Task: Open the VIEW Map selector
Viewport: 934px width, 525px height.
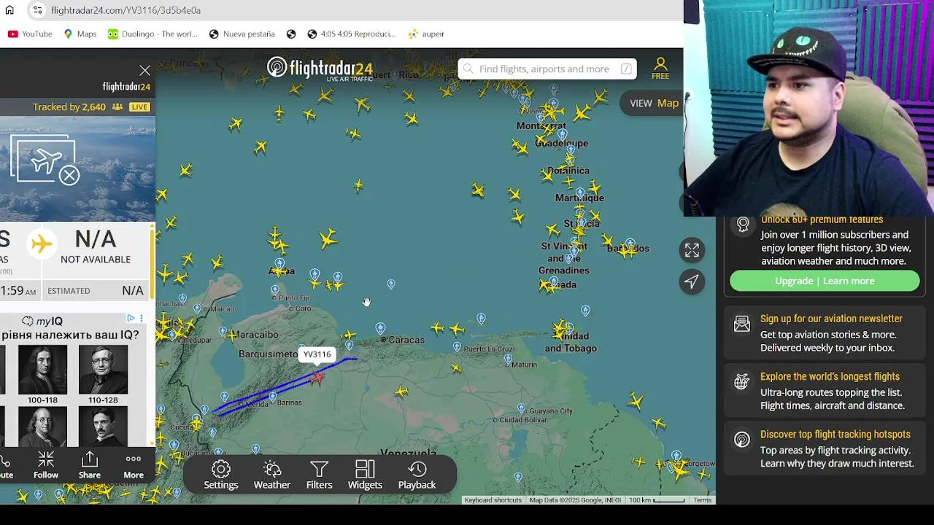Action: [x=654, y=103]
